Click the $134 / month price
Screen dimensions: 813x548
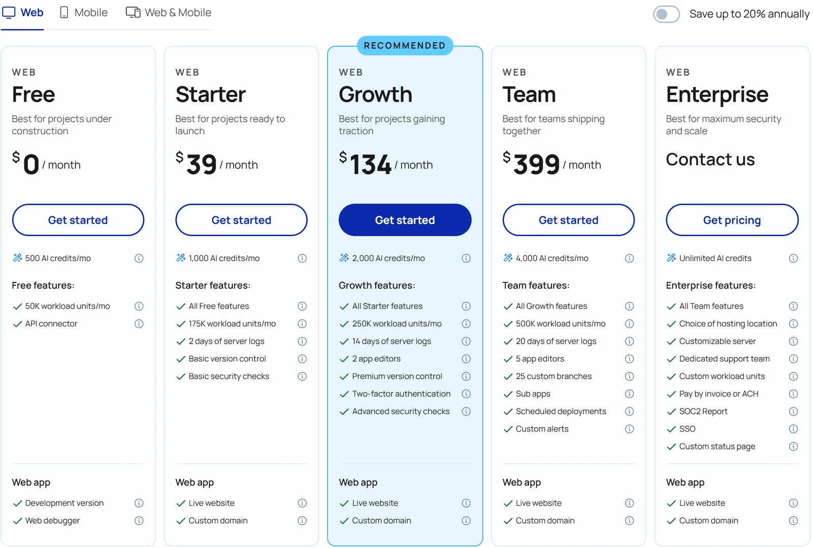pyautogui.click(x=386, y=165)
